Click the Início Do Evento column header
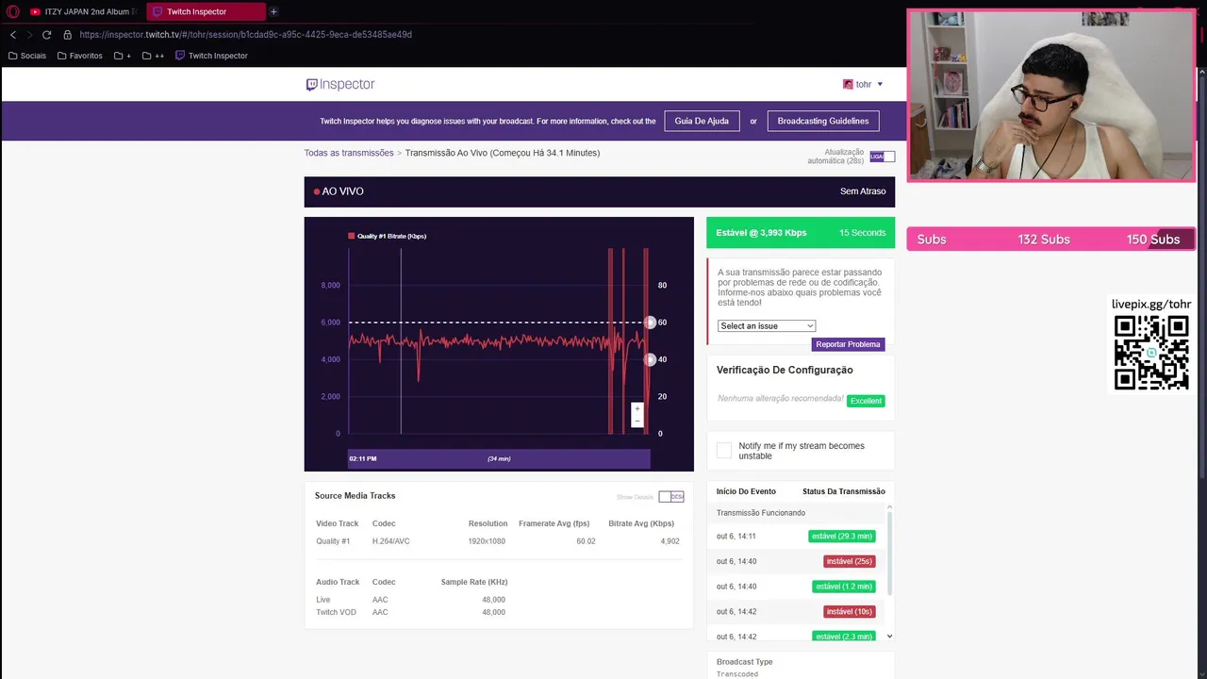The width and height of the screenshot is (1207, 679). coord(746,491)
